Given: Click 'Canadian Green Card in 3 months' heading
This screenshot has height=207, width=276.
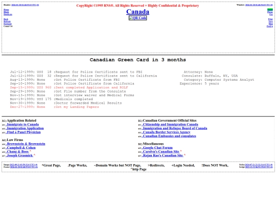Looking at the screenshot, I should (x=137, y=60).
